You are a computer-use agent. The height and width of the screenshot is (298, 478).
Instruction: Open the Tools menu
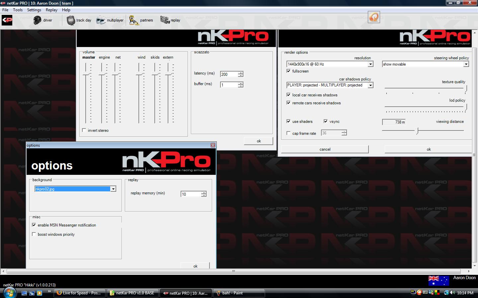(x=18, y=10)
